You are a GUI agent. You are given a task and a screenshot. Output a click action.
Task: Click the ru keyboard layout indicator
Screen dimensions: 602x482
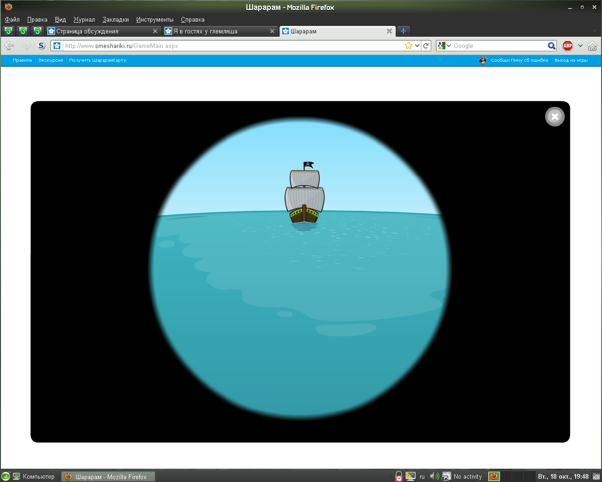422,476
